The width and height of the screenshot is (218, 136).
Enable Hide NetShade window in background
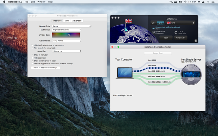(x=33, y=45)
